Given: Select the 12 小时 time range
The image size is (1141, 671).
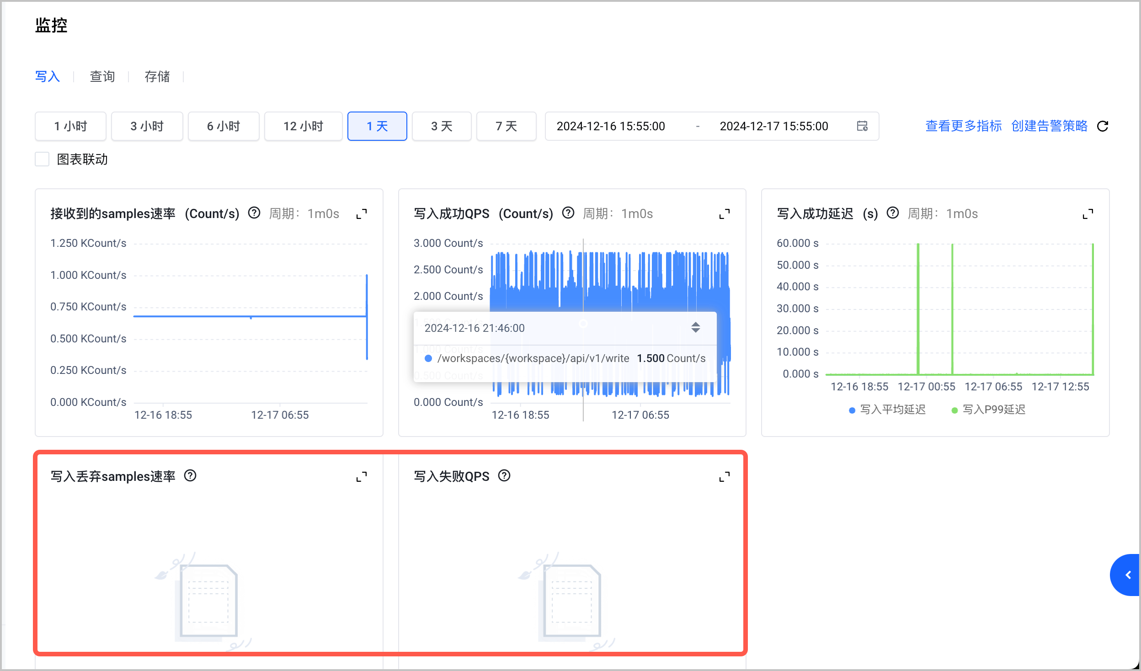Looking at the screenshot, I should tap(304, 126).
